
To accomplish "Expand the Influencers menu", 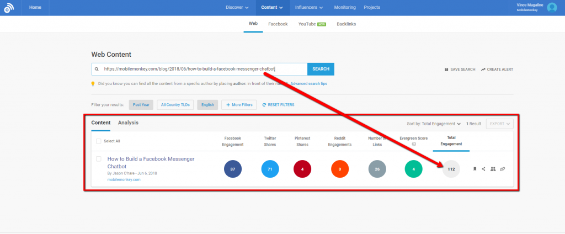I will 309,7.
